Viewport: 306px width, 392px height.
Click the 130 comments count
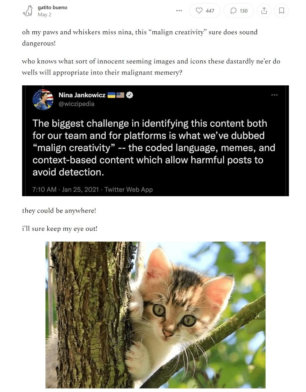[x=244, y=11]
